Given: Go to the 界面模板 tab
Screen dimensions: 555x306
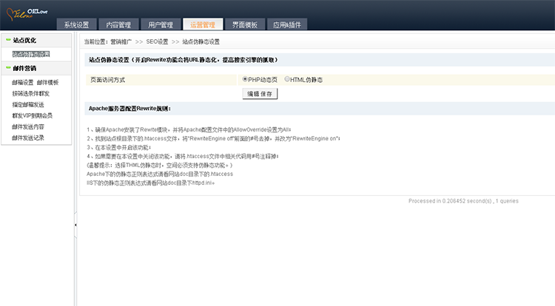Looking at the screenshot, I should (x=245, y=24).
